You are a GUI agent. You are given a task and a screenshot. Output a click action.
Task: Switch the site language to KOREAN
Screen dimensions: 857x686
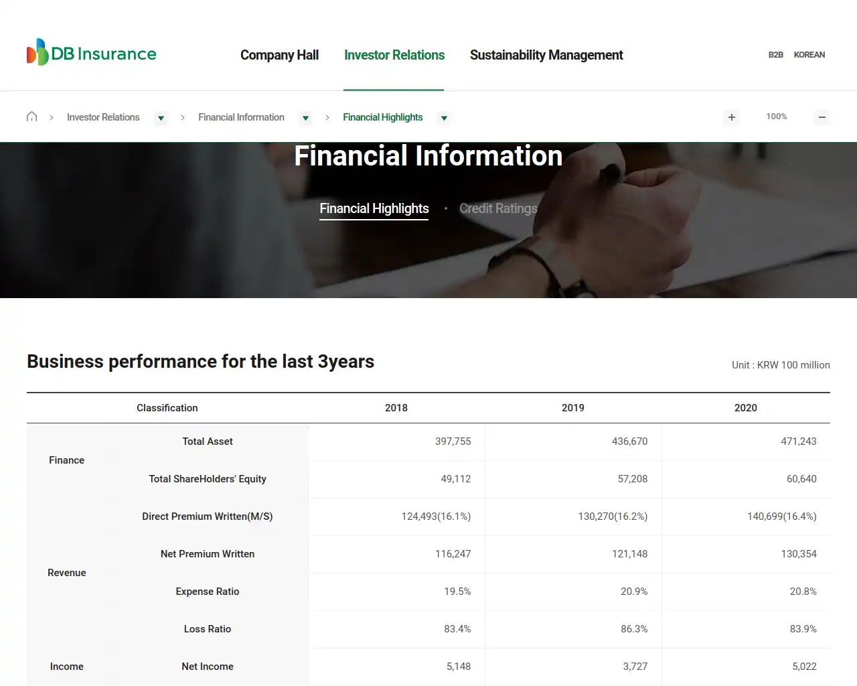click(809, 54)
